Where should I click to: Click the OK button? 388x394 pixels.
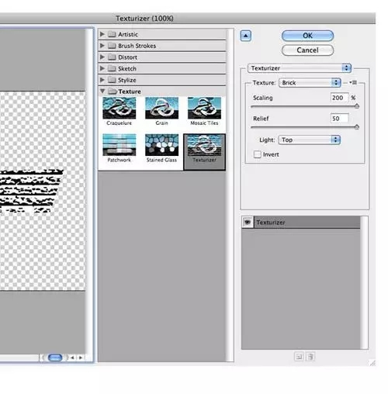307,36
